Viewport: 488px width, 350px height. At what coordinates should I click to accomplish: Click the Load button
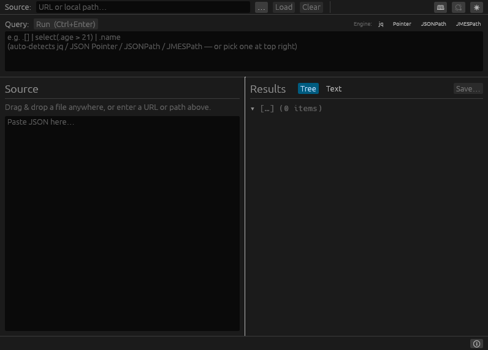[x=283, y=7]
